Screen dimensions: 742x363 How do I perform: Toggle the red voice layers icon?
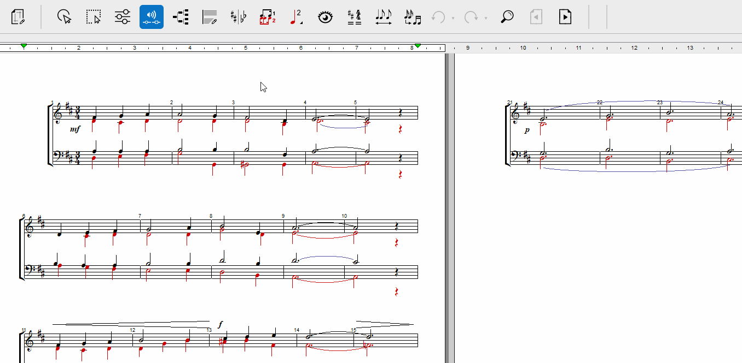click(x=268, y=17)
